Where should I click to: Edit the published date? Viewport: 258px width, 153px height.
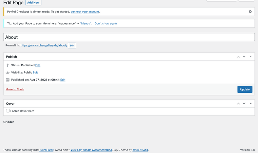pos(63,80)
